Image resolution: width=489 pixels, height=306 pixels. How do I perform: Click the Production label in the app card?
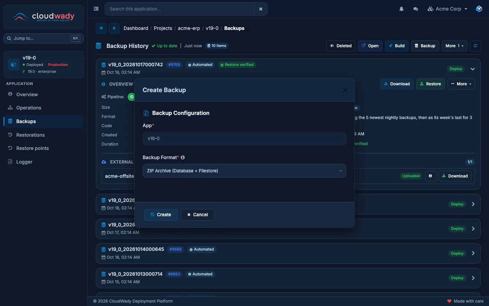[x=58, y=65]
